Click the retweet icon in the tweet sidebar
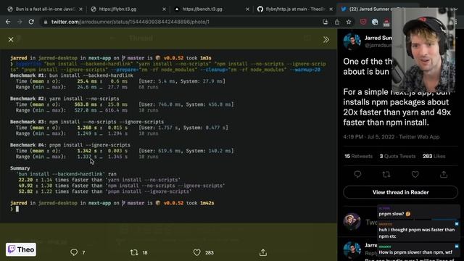 (386, 174)
